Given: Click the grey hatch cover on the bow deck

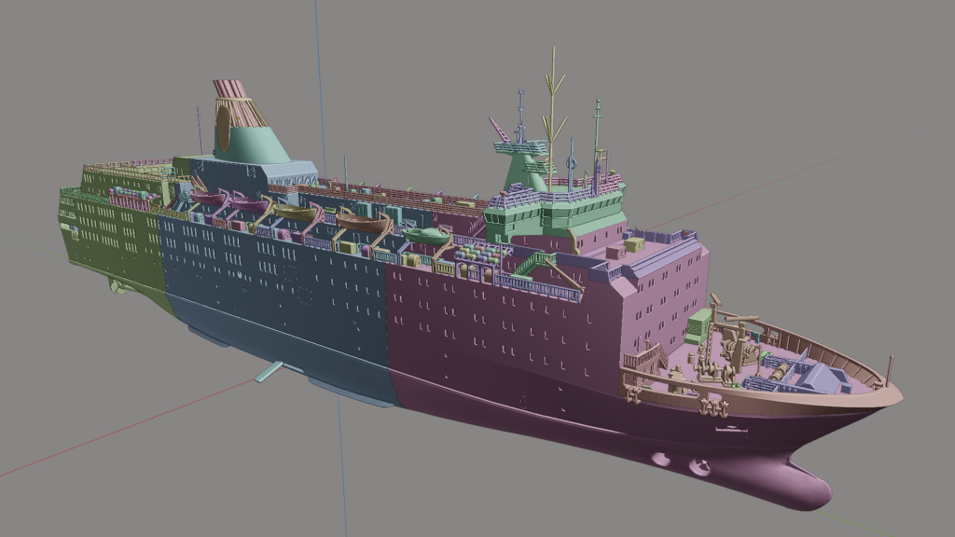Looking at the screenshot, I should click(x=821, y=378).
